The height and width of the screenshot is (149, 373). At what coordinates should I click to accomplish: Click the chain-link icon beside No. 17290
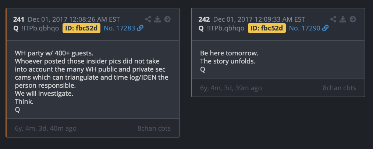pos(325,28)
